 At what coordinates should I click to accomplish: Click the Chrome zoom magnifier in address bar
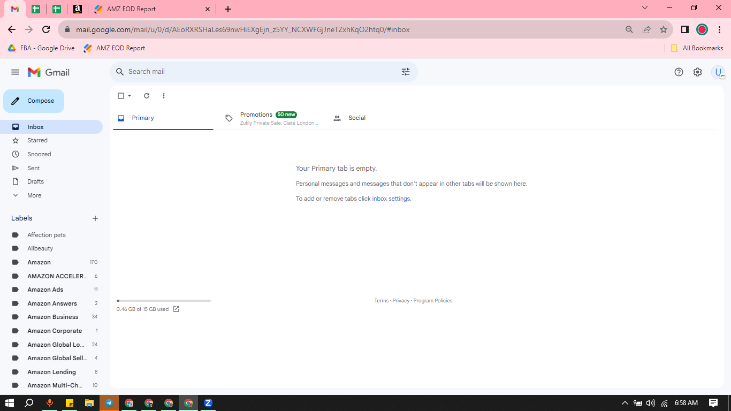[x=629, y=29]
